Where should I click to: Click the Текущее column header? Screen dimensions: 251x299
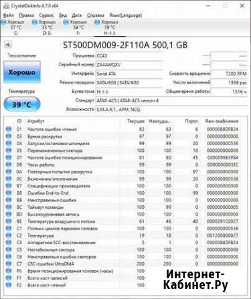click(136, 121)
